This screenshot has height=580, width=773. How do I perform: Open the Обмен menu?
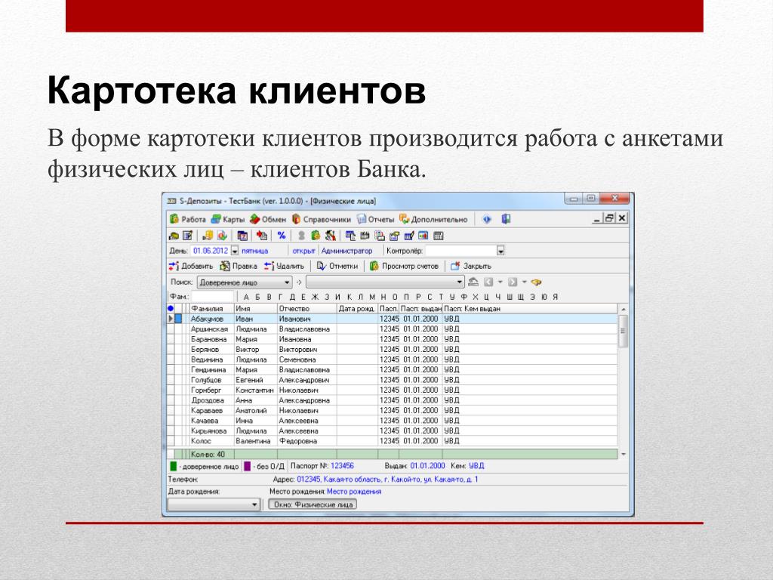pos(268,220)
